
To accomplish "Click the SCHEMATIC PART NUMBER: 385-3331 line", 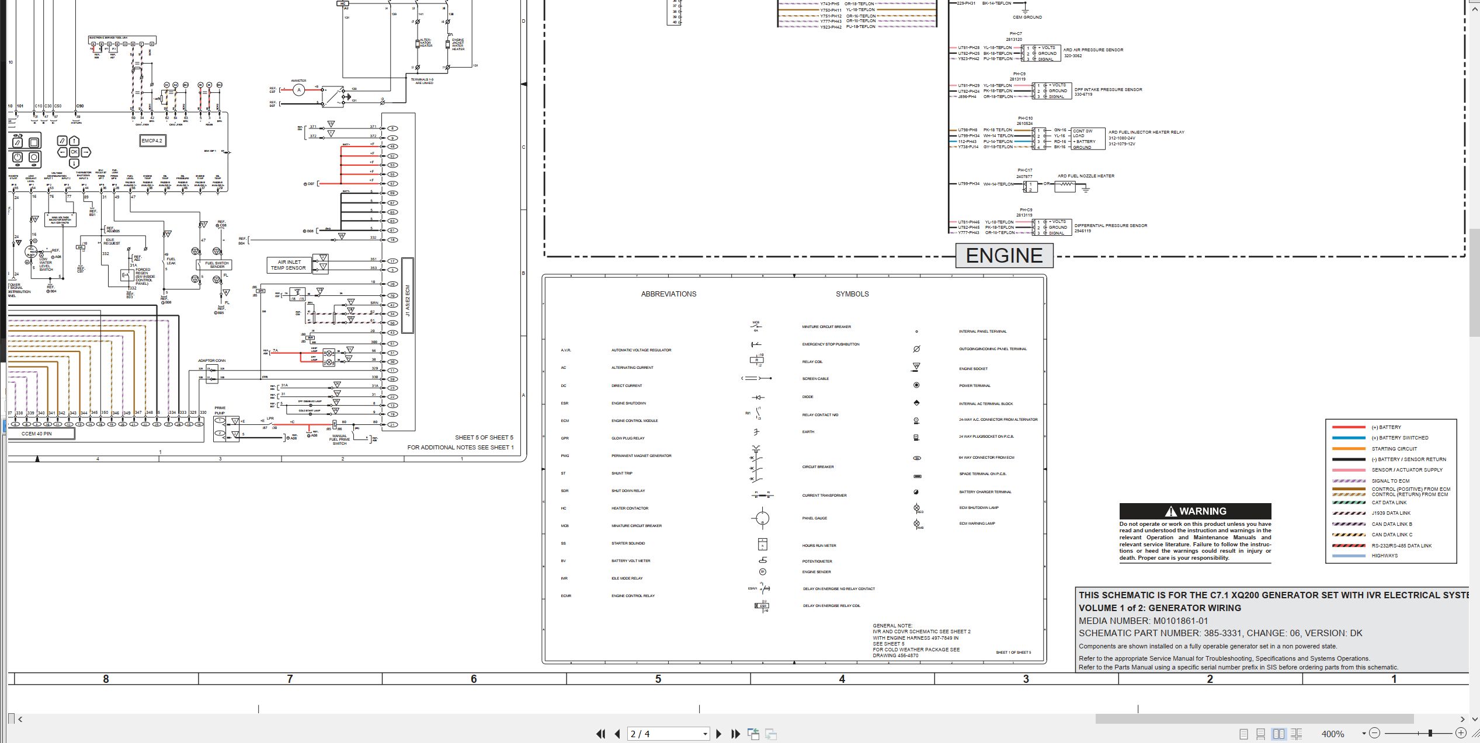I will 1220,633.
